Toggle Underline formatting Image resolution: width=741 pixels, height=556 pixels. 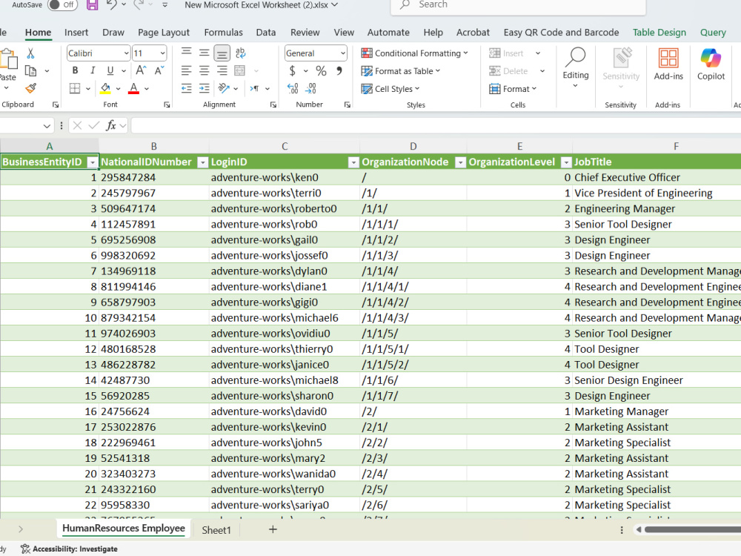(110, 70)
